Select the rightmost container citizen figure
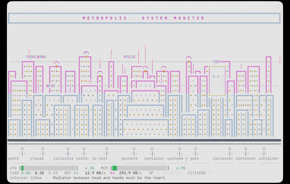Screen dimensions: 290x184 tap(264, 152)
